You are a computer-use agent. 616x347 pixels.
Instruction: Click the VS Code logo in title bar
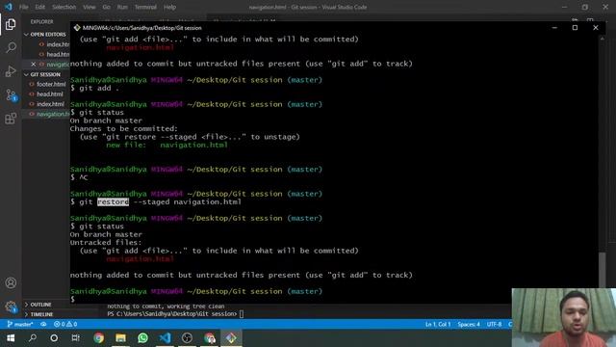click(9, 7)
